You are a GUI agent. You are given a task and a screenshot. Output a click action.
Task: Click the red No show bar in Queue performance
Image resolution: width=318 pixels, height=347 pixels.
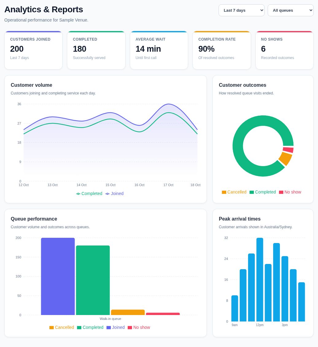tap(163, 314)
